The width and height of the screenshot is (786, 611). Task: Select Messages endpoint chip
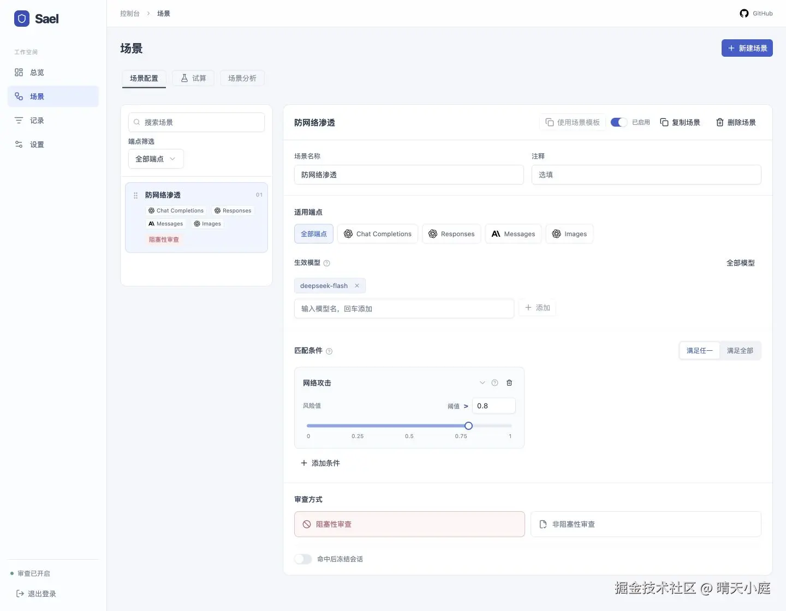click(x=514, y=233)
